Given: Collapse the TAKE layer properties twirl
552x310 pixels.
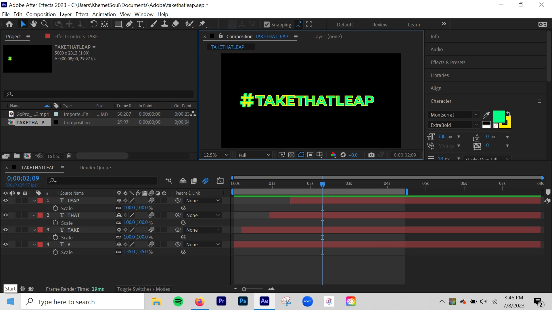Looking at the screenshot, I should point(34,230).
